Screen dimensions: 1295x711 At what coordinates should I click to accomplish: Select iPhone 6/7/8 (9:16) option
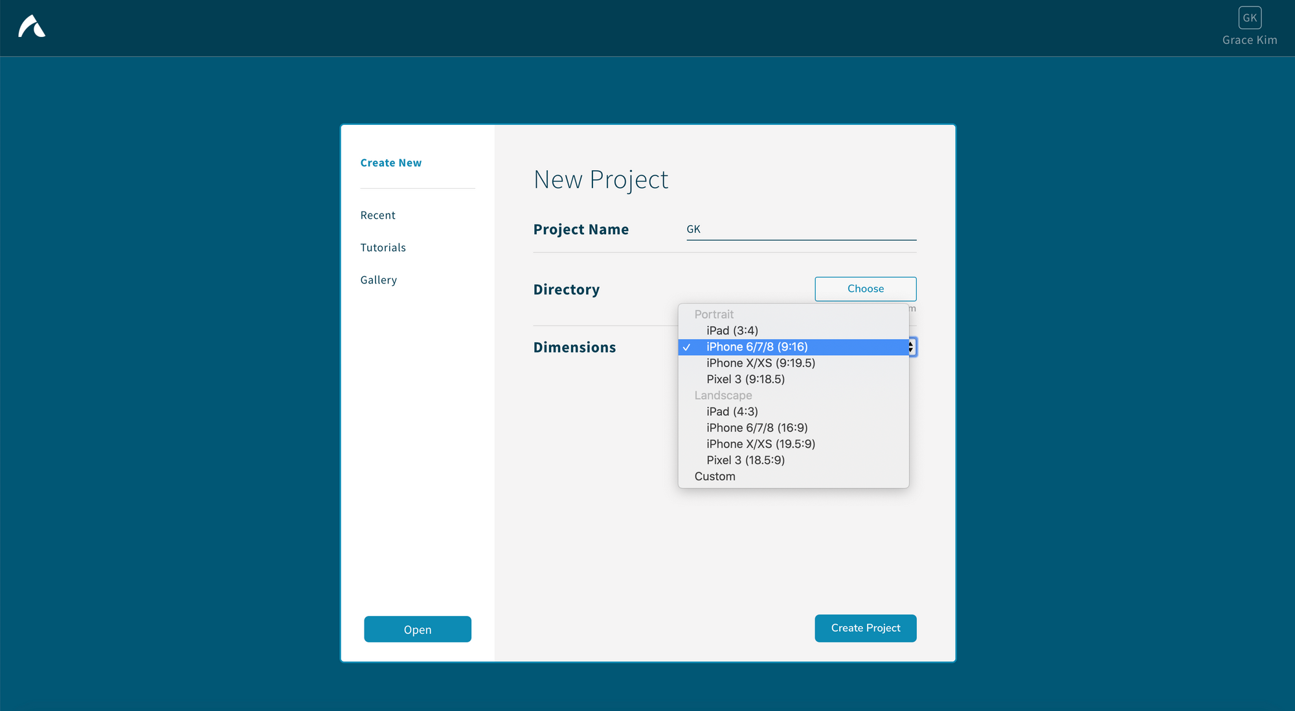(756, 347)
